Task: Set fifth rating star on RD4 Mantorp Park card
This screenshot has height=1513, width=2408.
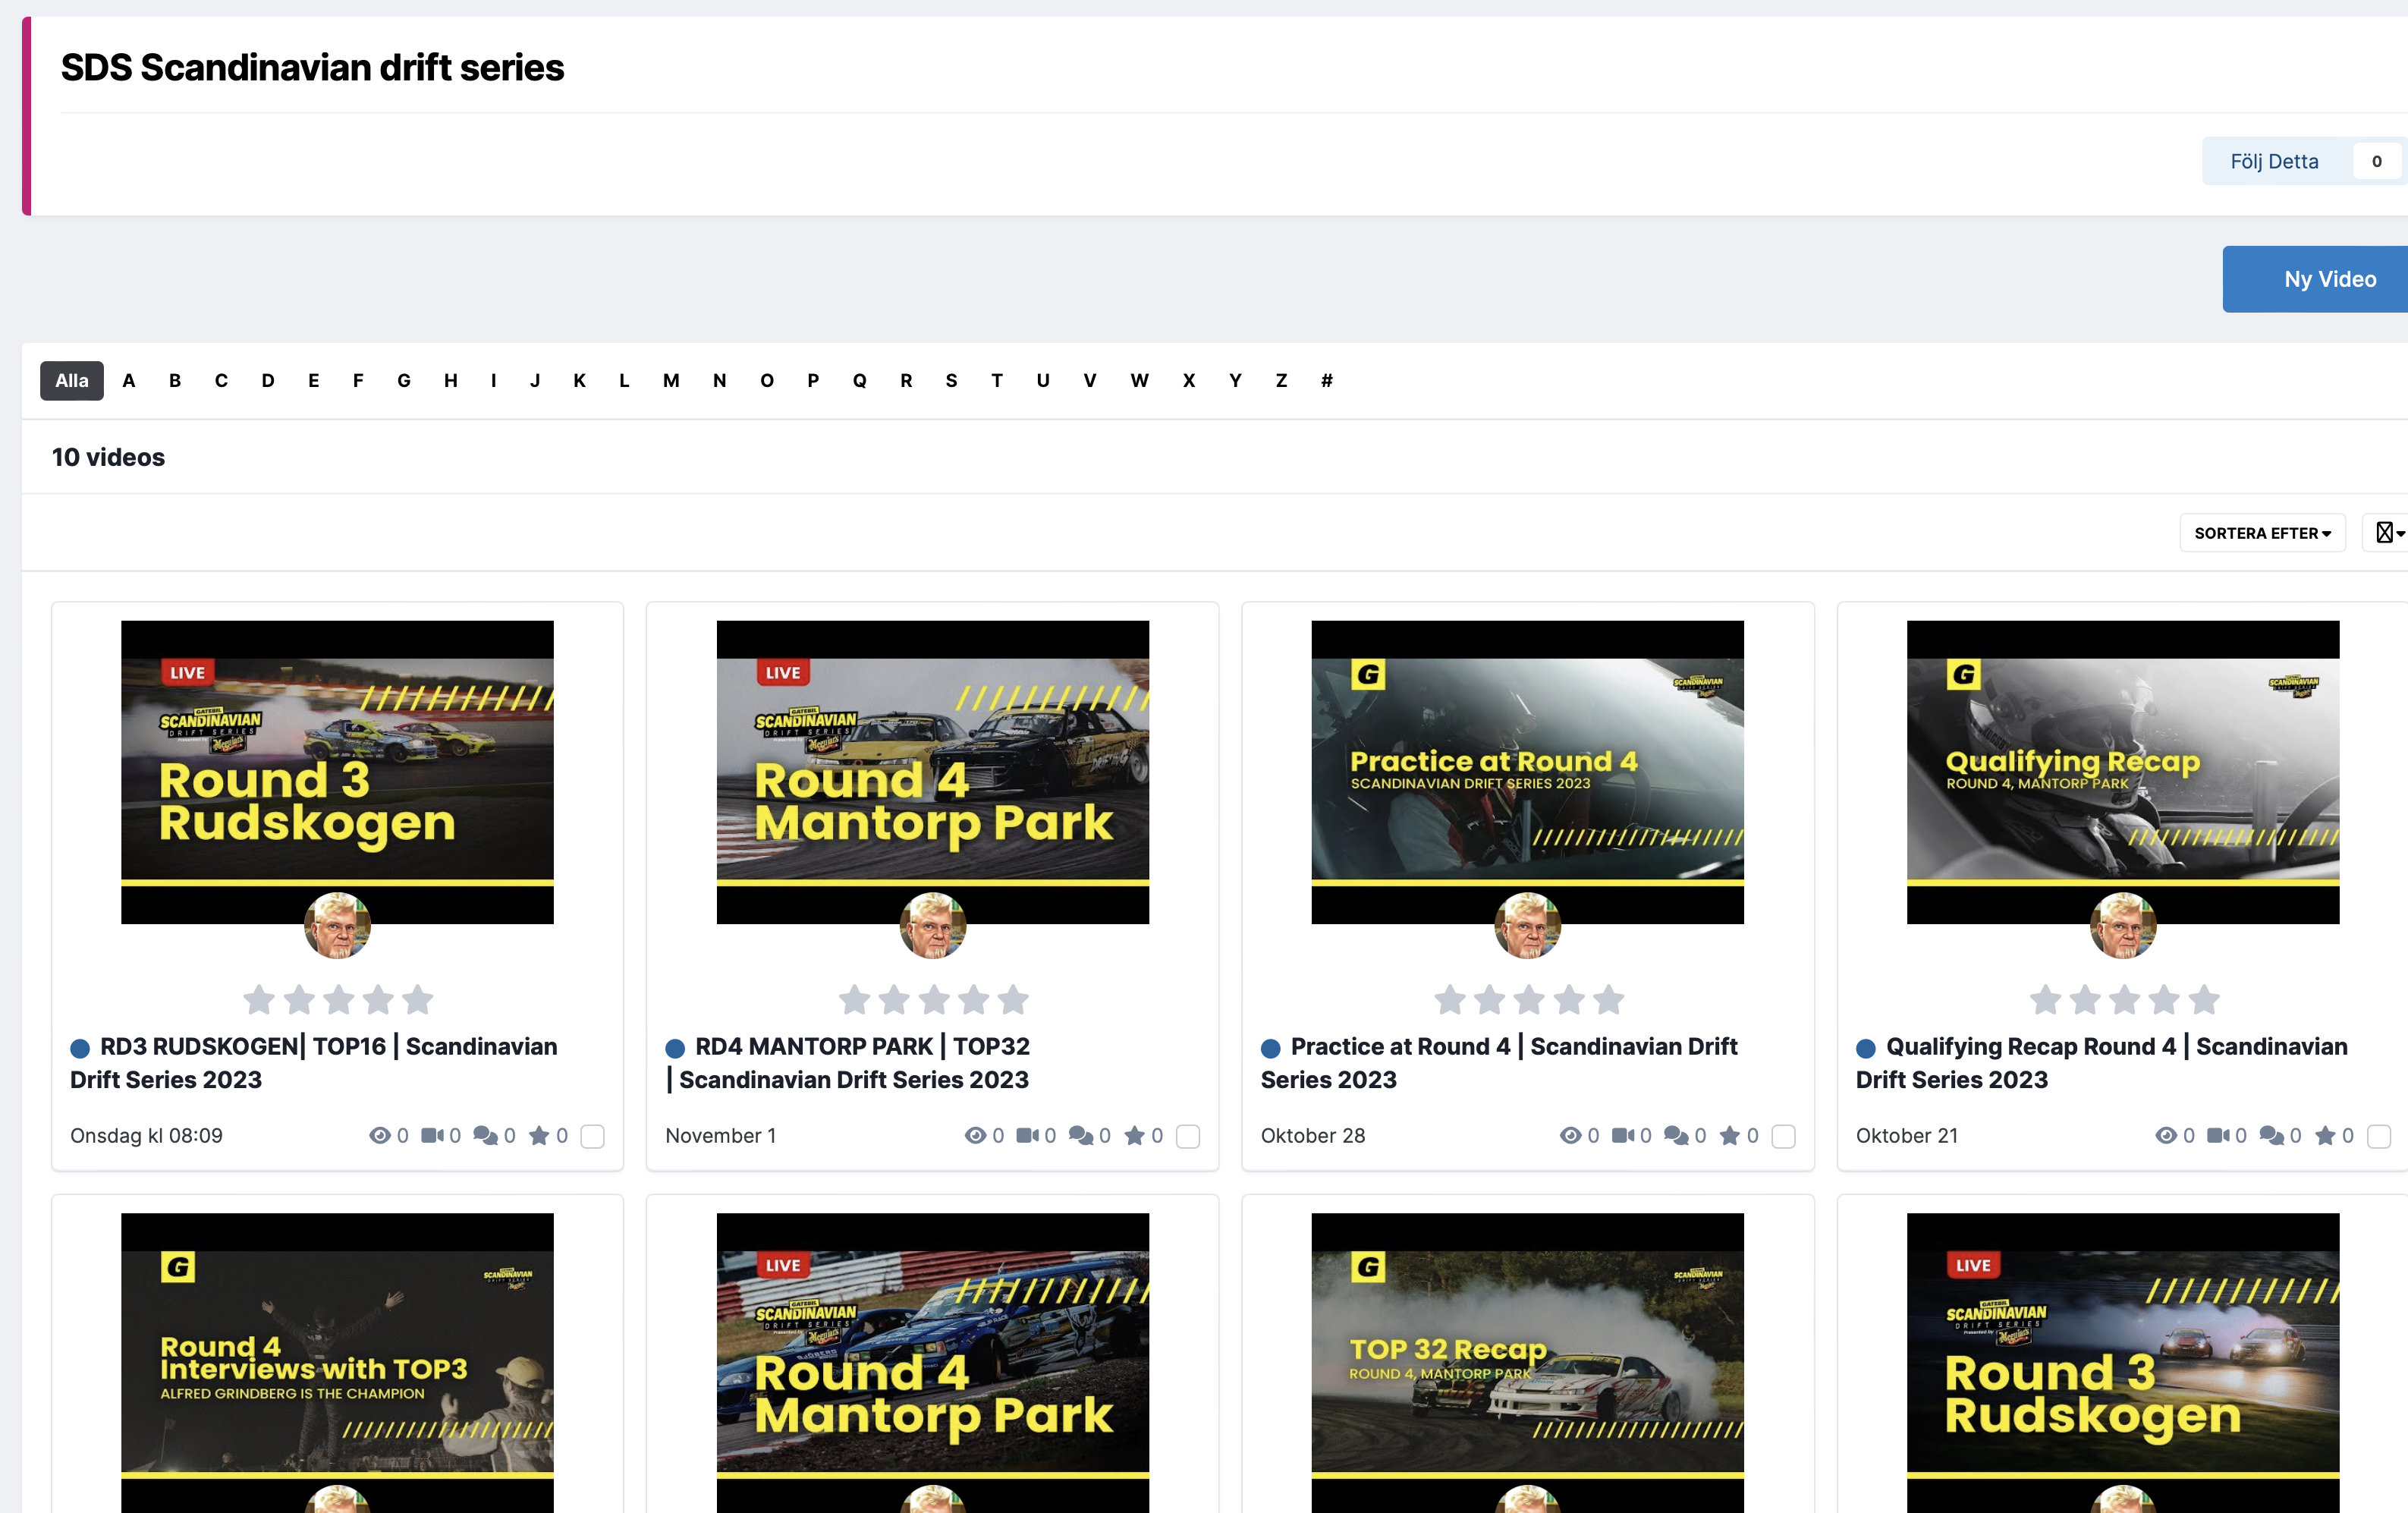Action: pyautogui.click(x=1013, y=999)
